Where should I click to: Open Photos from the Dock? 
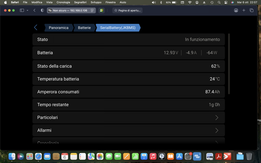pos(100,156)
